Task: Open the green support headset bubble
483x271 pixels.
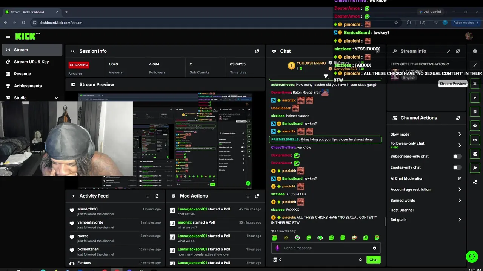Action: (472, 257)
